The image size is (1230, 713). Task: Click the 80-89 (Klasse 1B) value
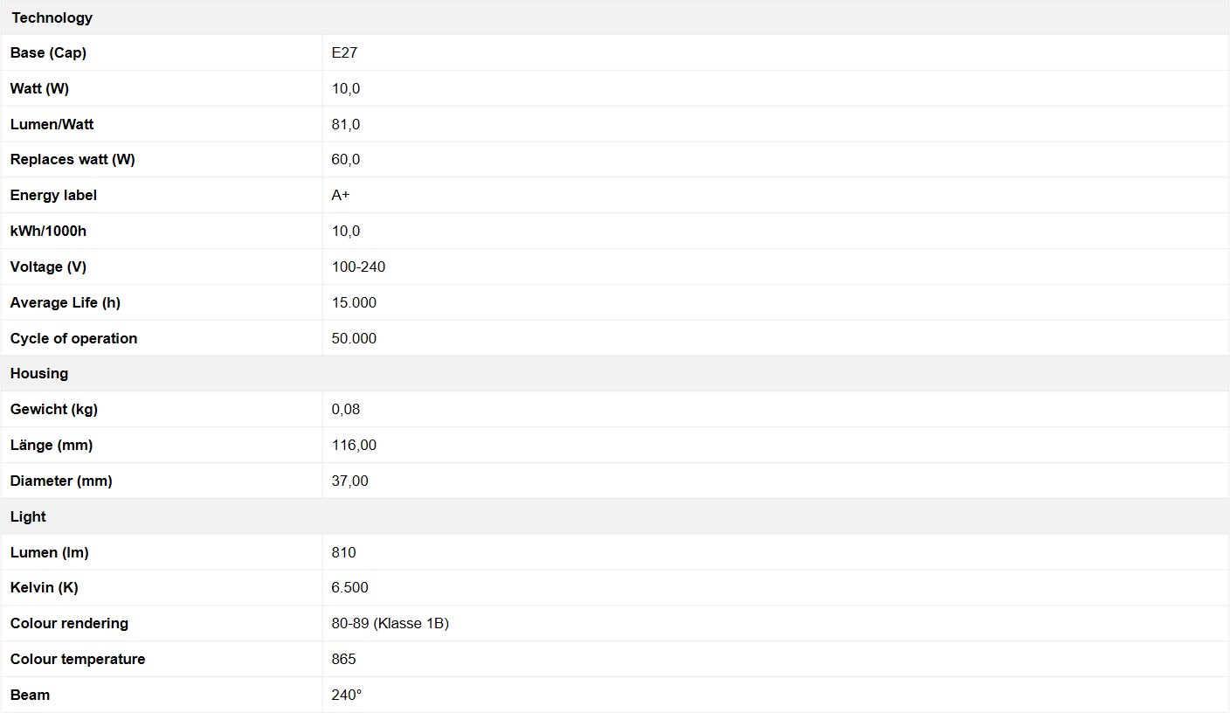point(390,623)
